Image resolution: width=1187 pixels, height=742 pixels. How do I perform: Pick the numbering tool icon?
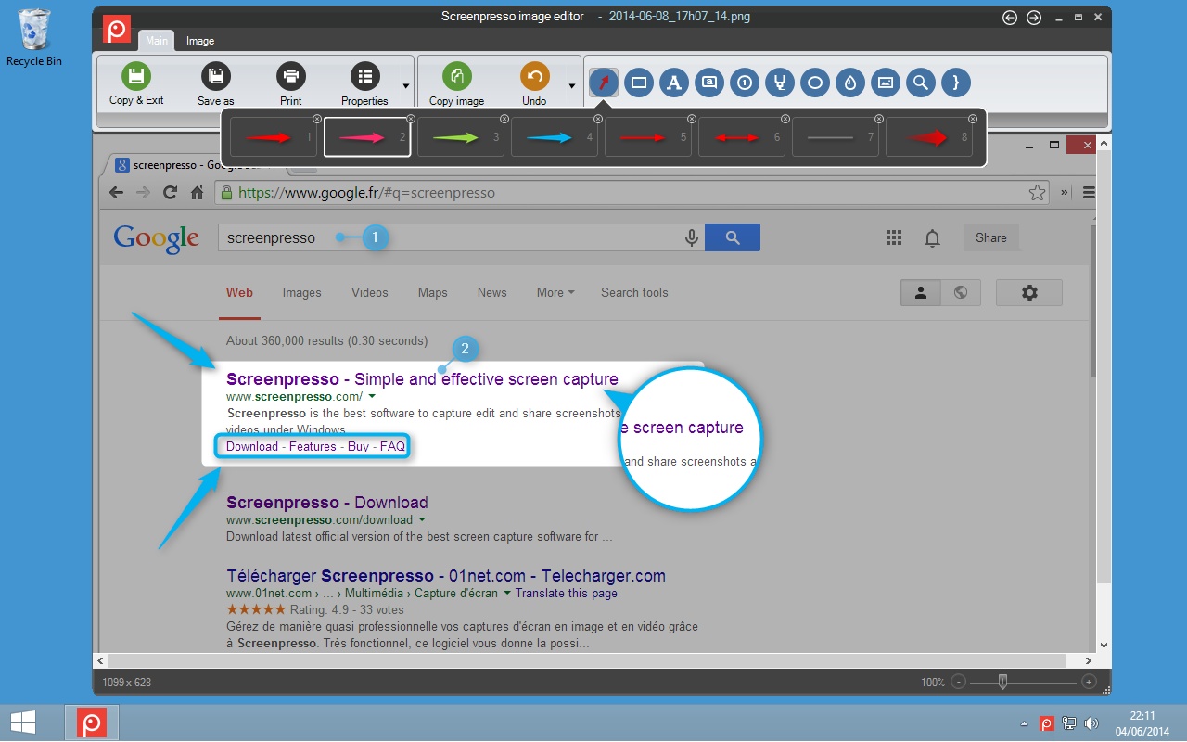click(x=745, y=83)
